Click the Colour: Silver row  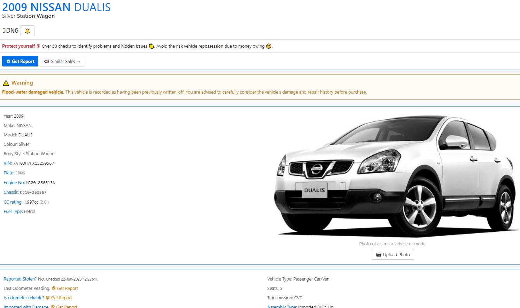point(16,144)
